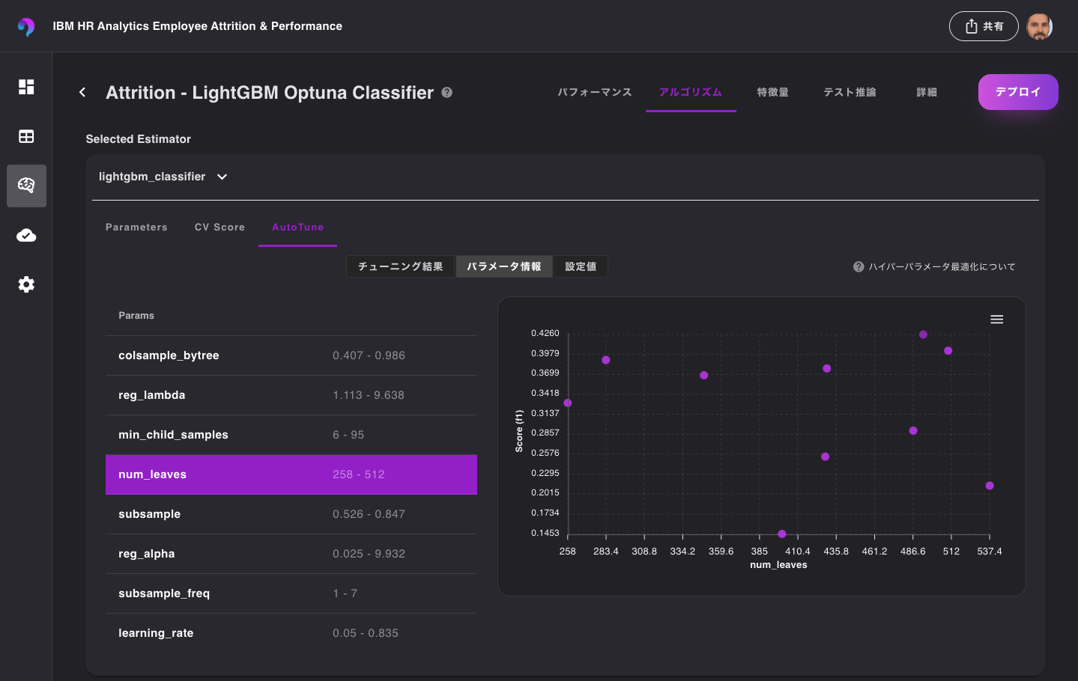Open the Parameters sub-tab
This screenshot has width=1078, height=681.
pos(136,227)
